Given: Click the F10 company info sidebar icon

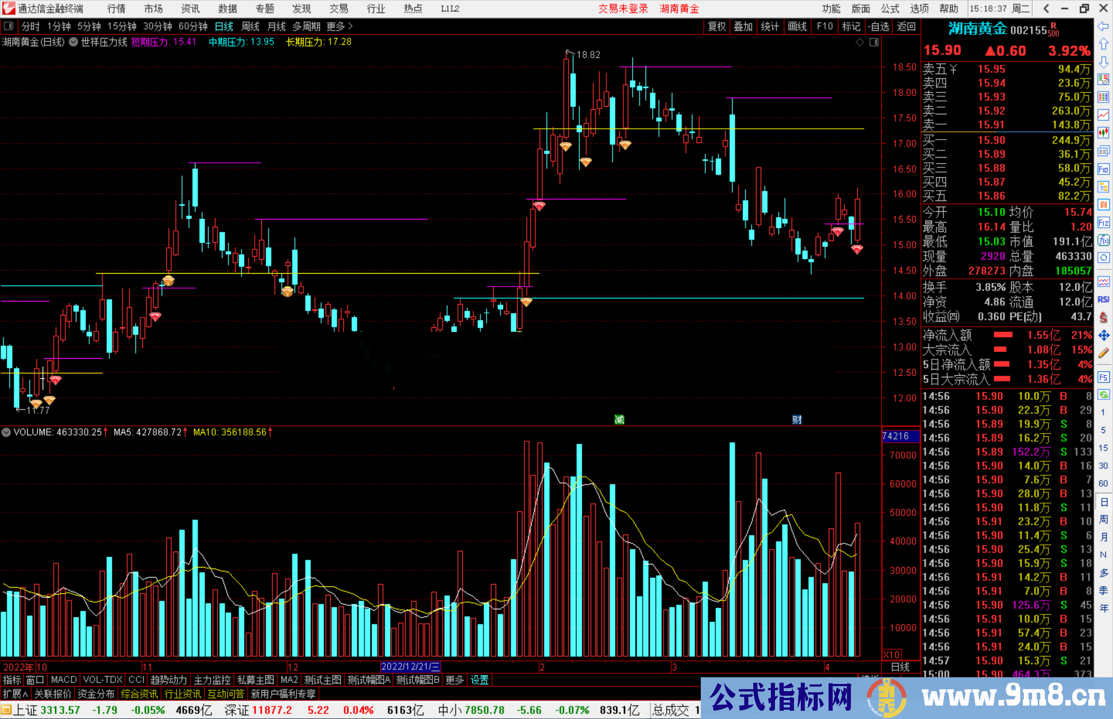Looking at the screenshot, I should pos(1103,169).
